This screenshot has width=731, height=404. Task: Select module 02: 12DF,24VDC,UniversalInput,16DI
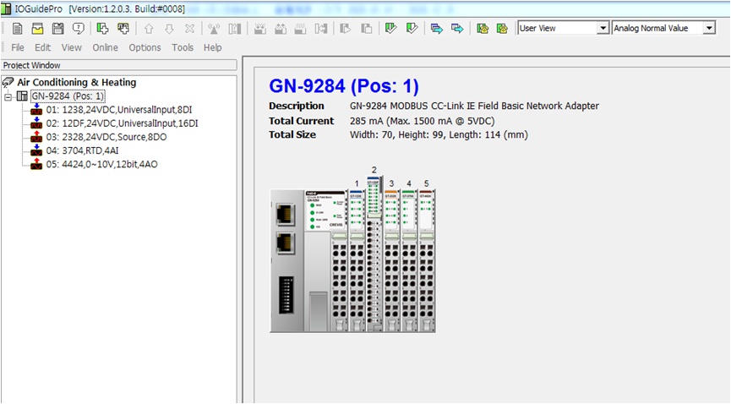(x=123, y=123)
